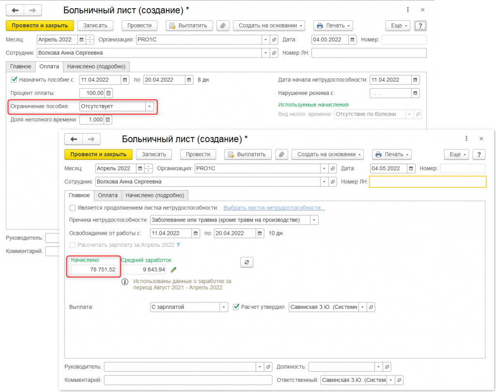Open calendar for Дата начала нетрудоспособности
496x392 pixels.
click(415, 80)
